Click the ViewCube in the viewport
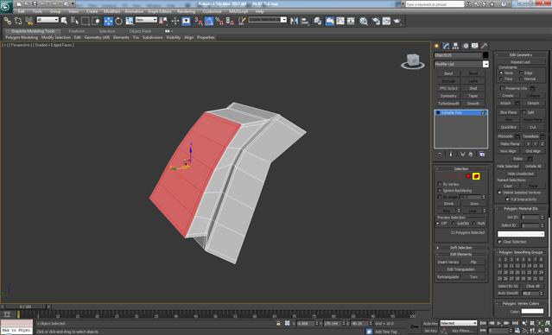Image resolution: width=552 pixels, height=335 pixels. pos(413,61)
